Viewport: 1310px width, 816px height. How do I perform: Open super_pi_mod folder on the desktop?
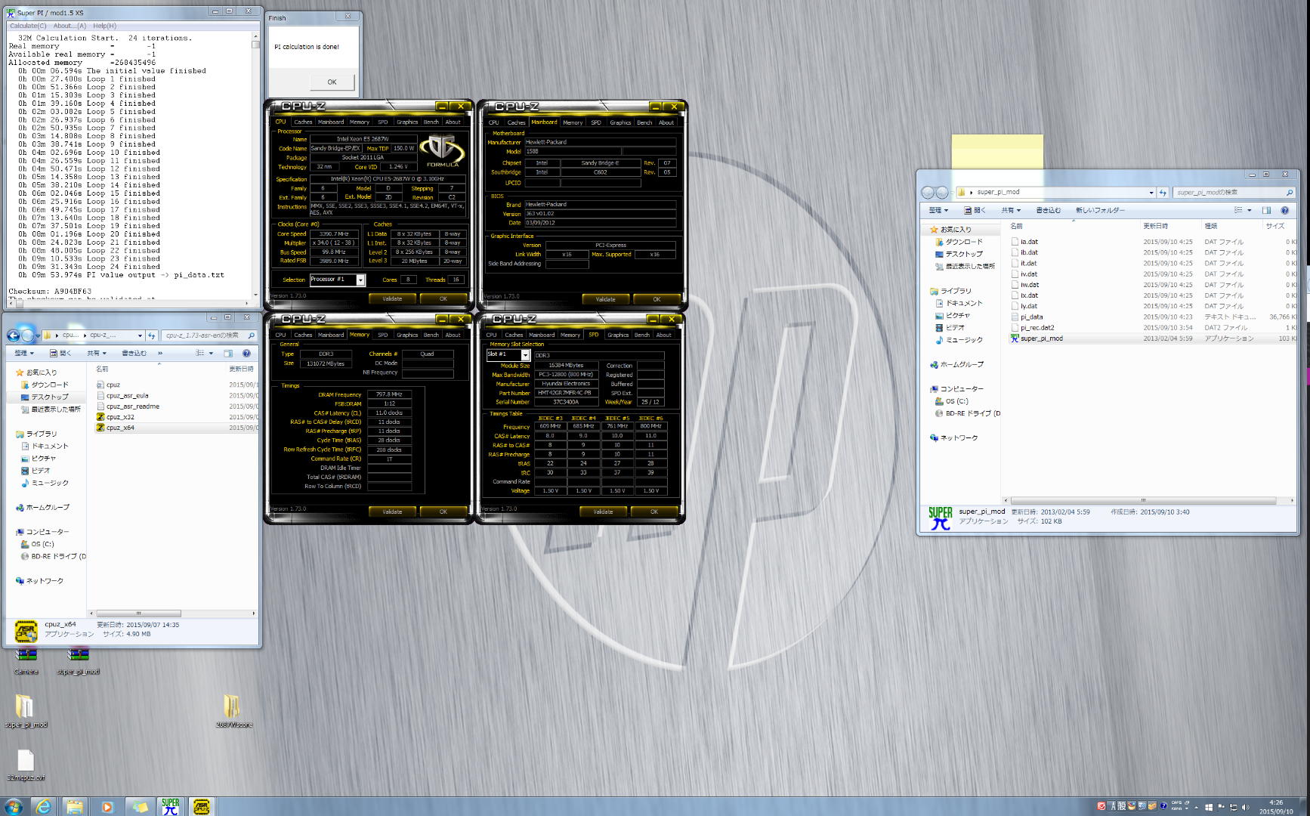25,711
